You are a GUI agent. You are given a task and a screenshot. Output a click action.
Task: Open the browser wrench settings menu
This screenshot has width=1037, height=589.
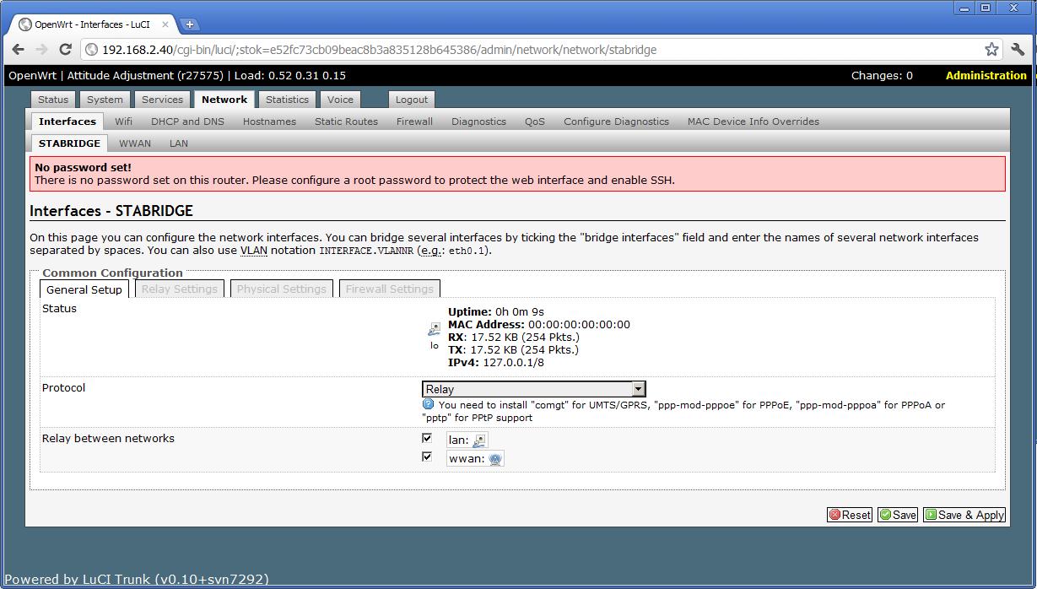pos(1018,50)
